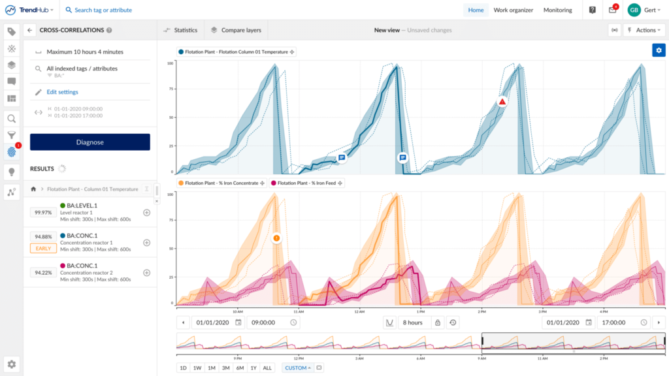This screenshot has width=669, height=376.
Task: Open the Compare layers tab
Action: [235, 30]
